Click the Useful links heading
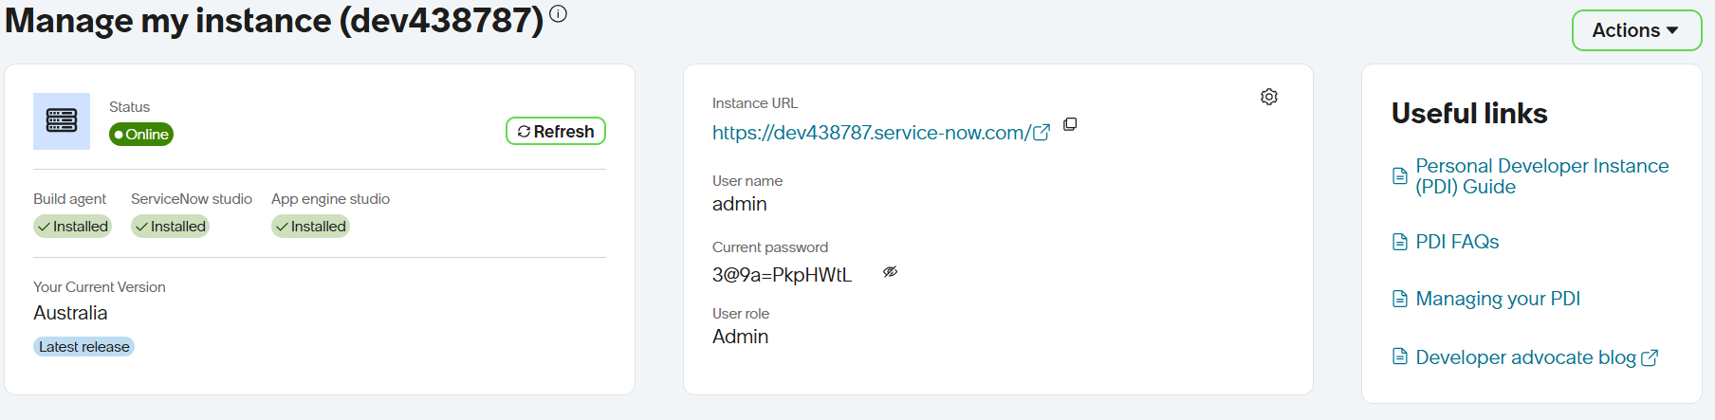The height and width of the screenshot is (420, 1715). (x=1469, y=114)
